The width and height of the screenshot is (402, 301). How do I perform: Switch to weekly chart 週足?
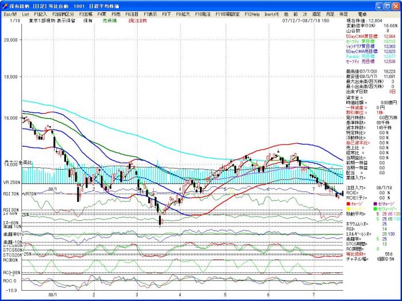[x=316, y=14]
